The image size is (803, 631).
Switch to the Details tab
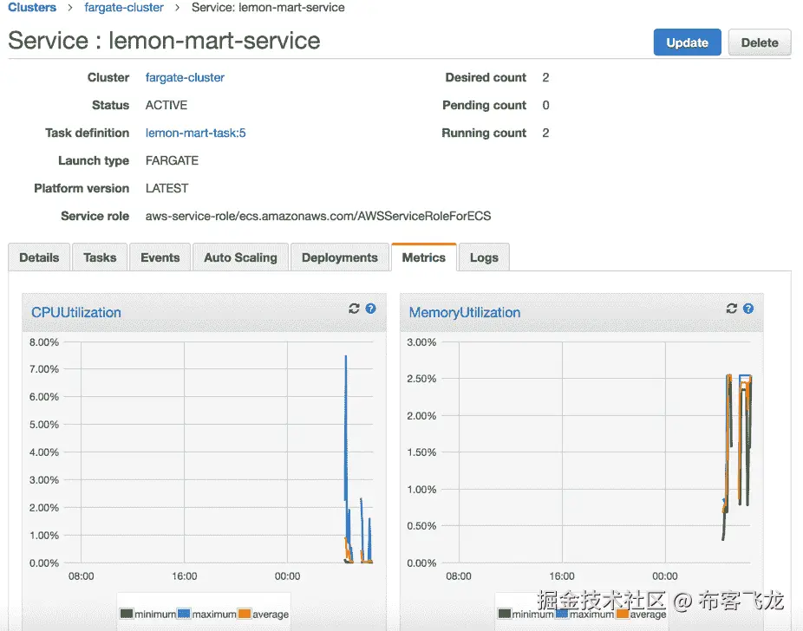point(39,257)
